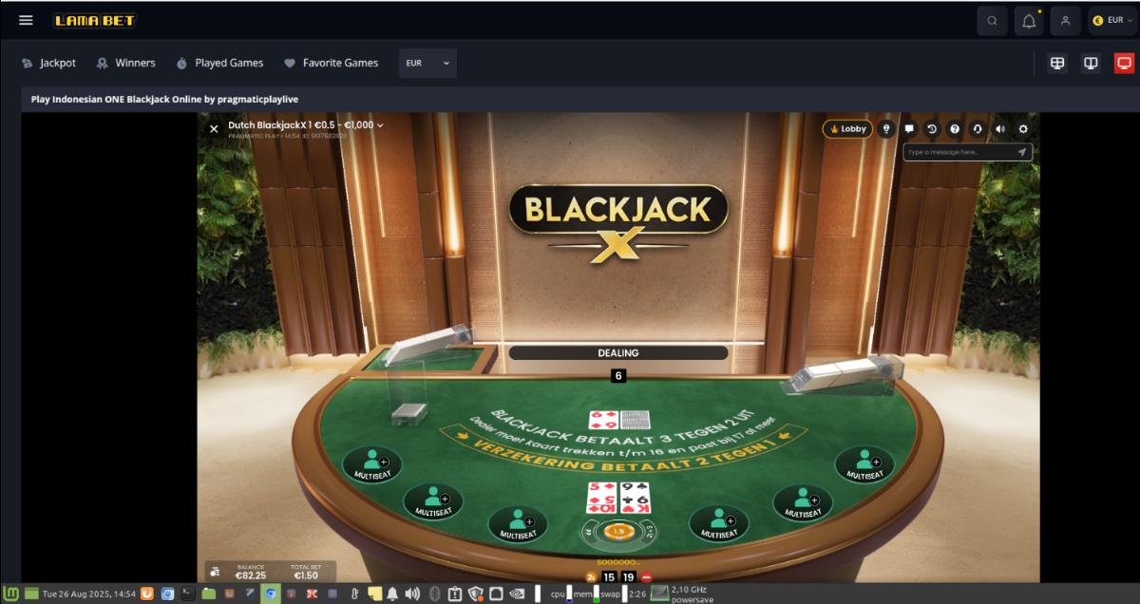Open the Nvidia tray icon
The width and height of the screenshot is (1140, 604).
click(x=517, y=594)
